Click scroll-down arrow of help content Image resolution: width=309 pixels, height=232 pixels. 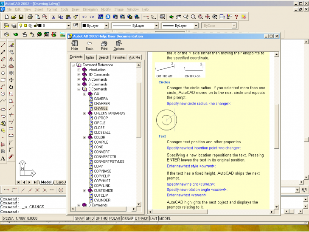coord(277,207)
